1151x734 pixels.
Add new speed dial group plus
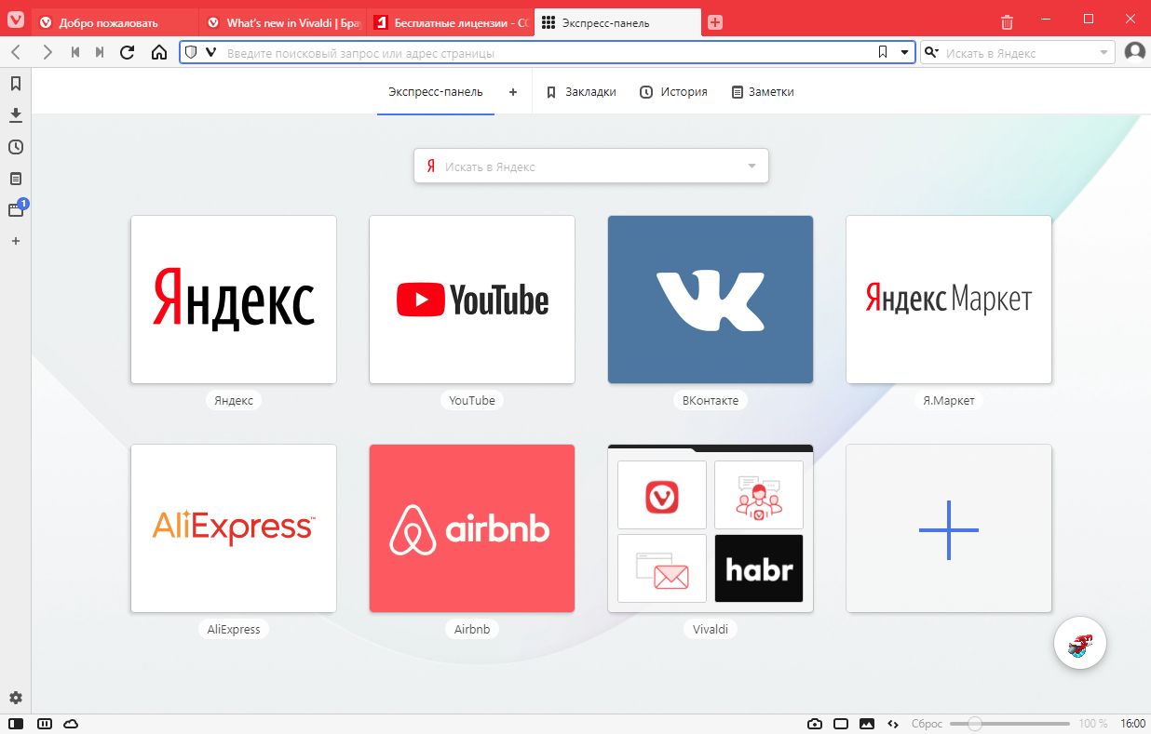coord(513,92)
